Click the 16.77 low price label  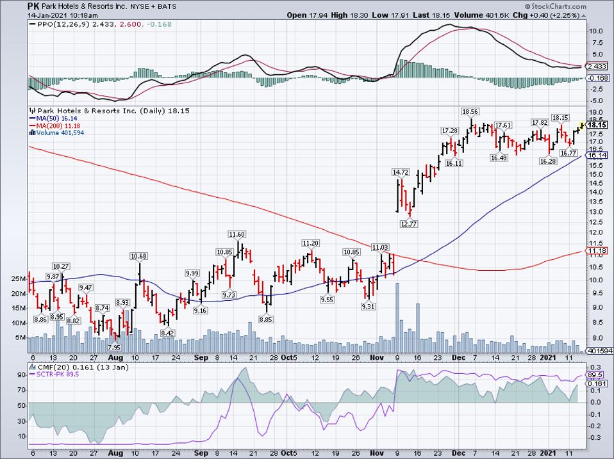point(568,153)
